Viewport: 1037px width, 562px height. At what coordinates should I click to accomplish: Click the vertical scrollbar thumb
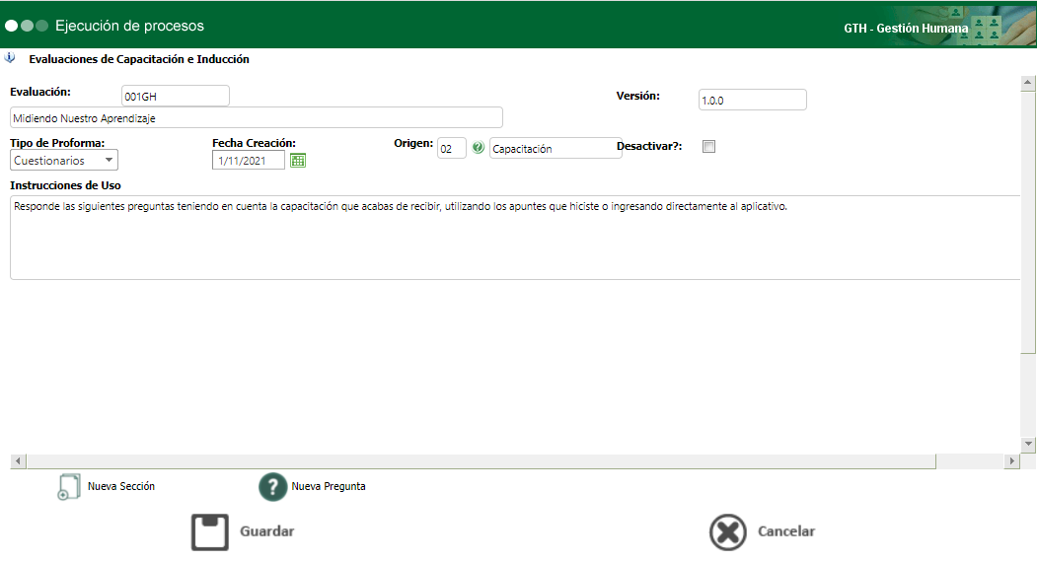point(1028,222)
